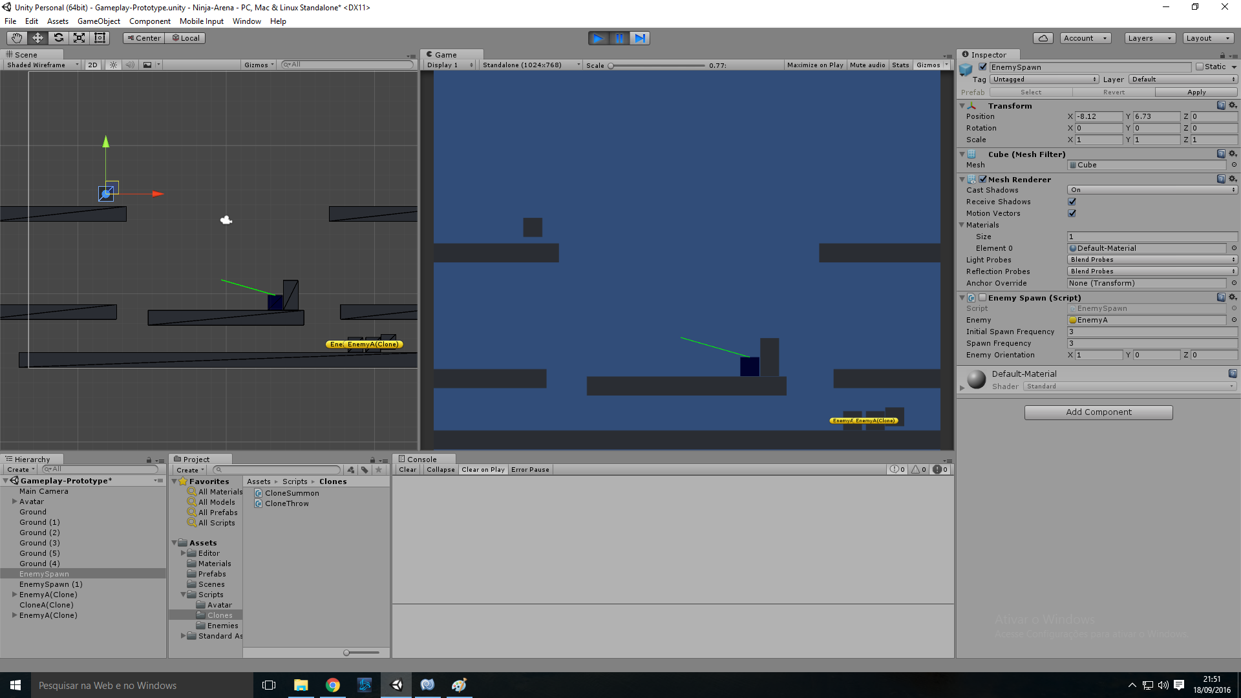Expand the EnemyA(Clone) hierarchy item
The width and height of the screenshot is (1241, 698).
(x=14, y=594)
